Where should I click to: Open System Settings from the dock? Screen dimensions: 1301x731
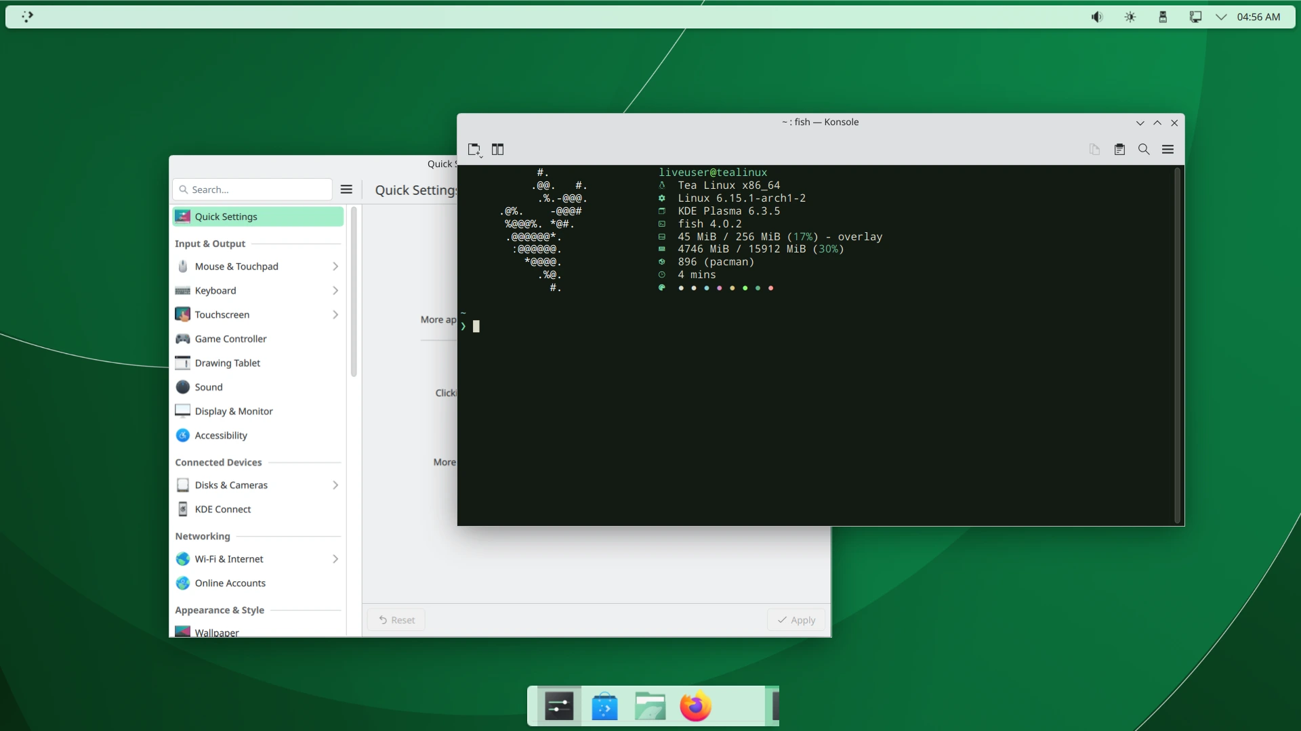tap(558, 705)
